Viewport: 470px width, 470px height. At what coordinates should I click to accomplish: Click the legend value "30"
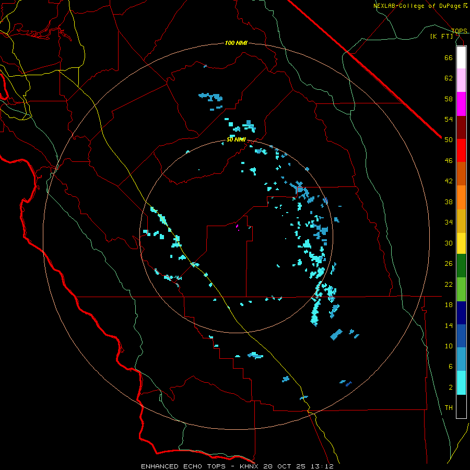[x=449, y=243]
